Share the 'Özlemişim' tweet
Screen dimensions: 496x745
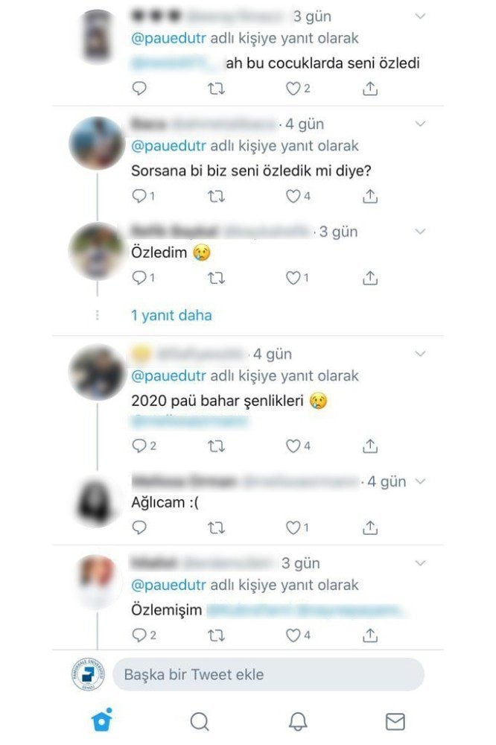(x=370, y=635)
